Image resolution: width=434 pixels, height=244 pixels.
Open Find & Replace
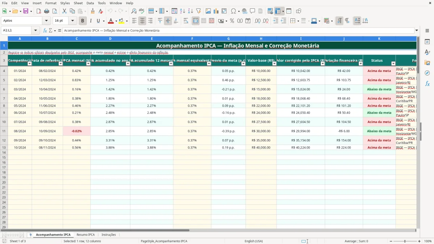[134, 11]
